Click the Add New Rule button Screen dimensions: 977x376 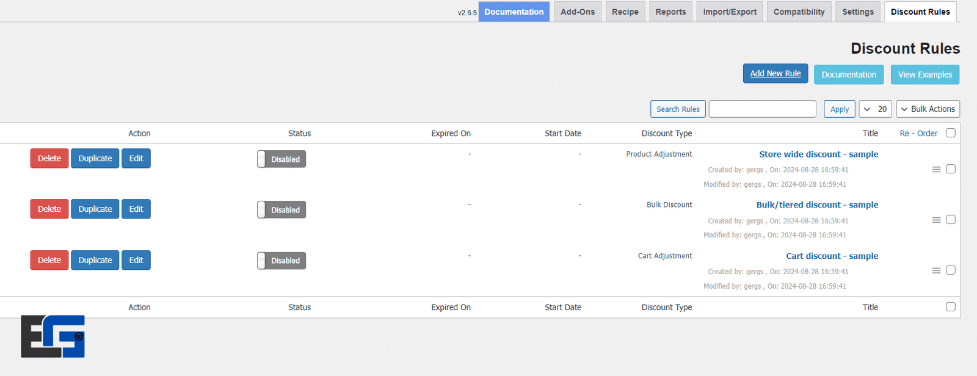coord(775,74)
